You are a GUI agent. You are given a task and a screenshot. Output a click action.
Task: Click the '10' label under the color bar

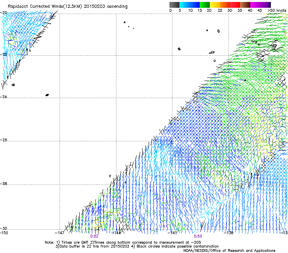tap(190, 11)
